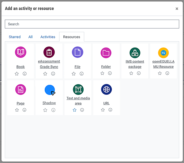This screenshot has height=163, width=184.
Task: Switch to the Starred tab
Action: 15,37
